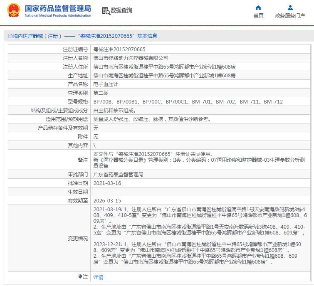Screen dimensions: 314x286
Task: Click the registrant name 佛山市经络动力医疗器械有限公司
Action: tap(131, 58)
